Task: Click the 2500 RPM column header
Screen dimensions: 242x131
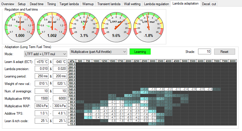Action: (x=144, y=61)
